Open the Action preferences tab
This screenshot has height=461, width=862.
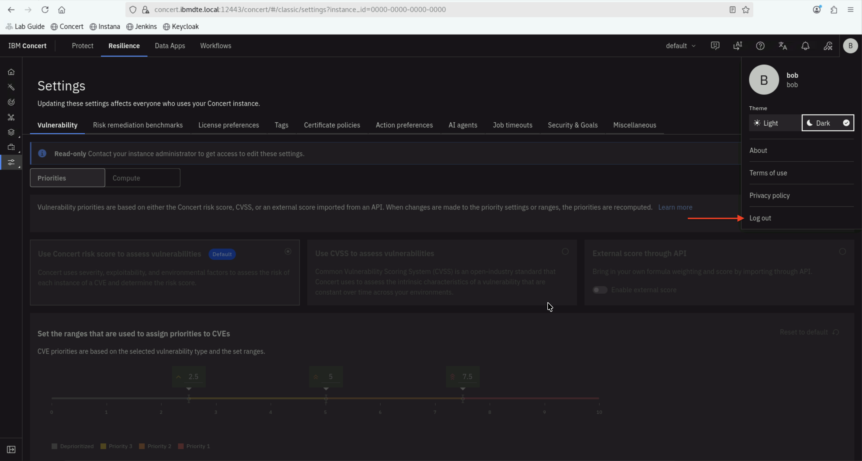click(404, 125)
